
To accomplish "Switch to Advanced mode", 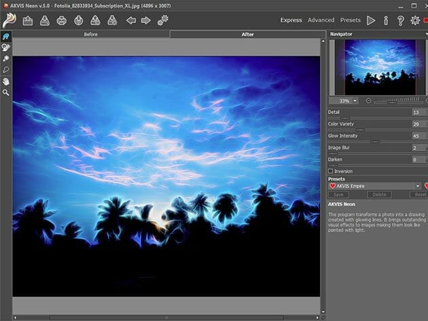I will pyautogui.click(x=321, y=20).
